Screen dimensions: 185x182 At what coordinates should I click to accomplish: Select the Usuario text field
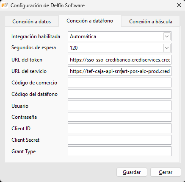(x=119, y=106)
